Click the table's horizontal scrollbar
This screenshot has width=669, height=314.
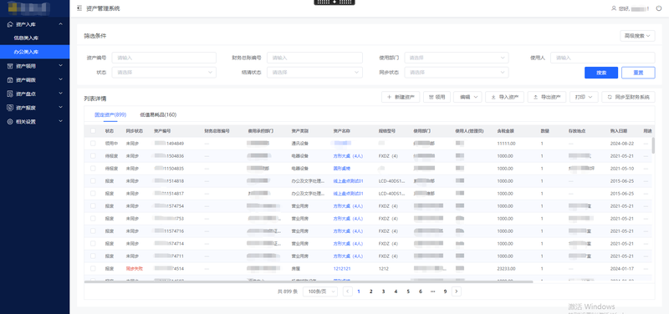click(x=309, y=281)
